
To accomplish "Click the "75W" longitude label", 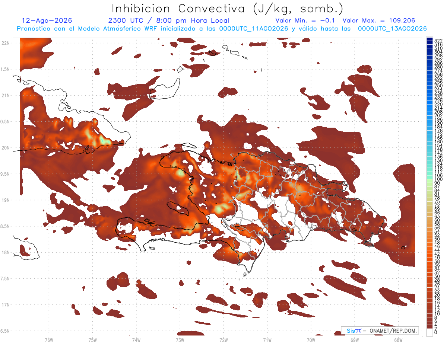I will pos(92,339).
